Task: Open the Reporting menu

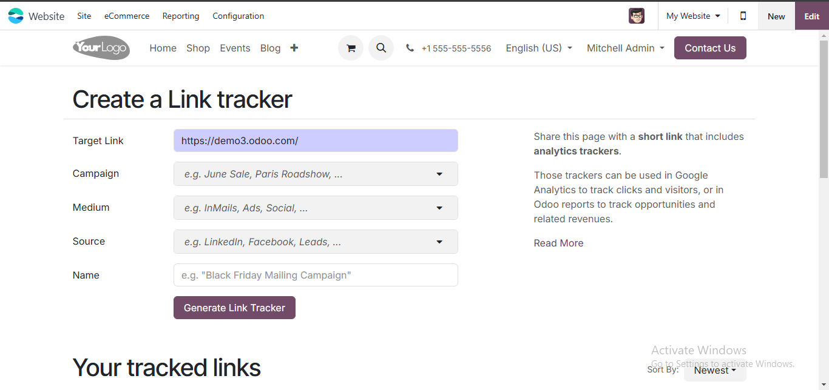Action: click(x=181, y=16)
